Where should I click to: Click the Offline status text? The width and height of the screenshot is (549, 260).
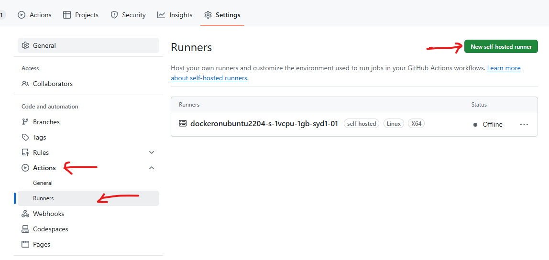pos(492,125)
